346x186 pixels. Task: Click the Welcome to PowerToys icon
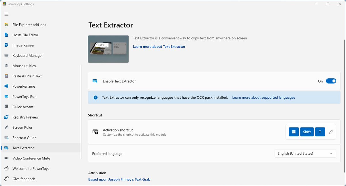coord(6,169)
